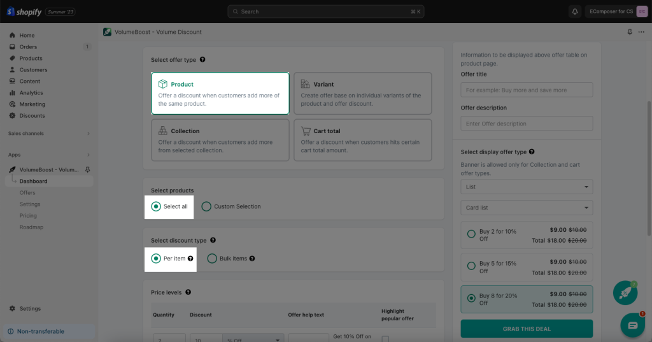Choose the Select all radio option
This screenshot has height=342, width=652.
(156, 206)
